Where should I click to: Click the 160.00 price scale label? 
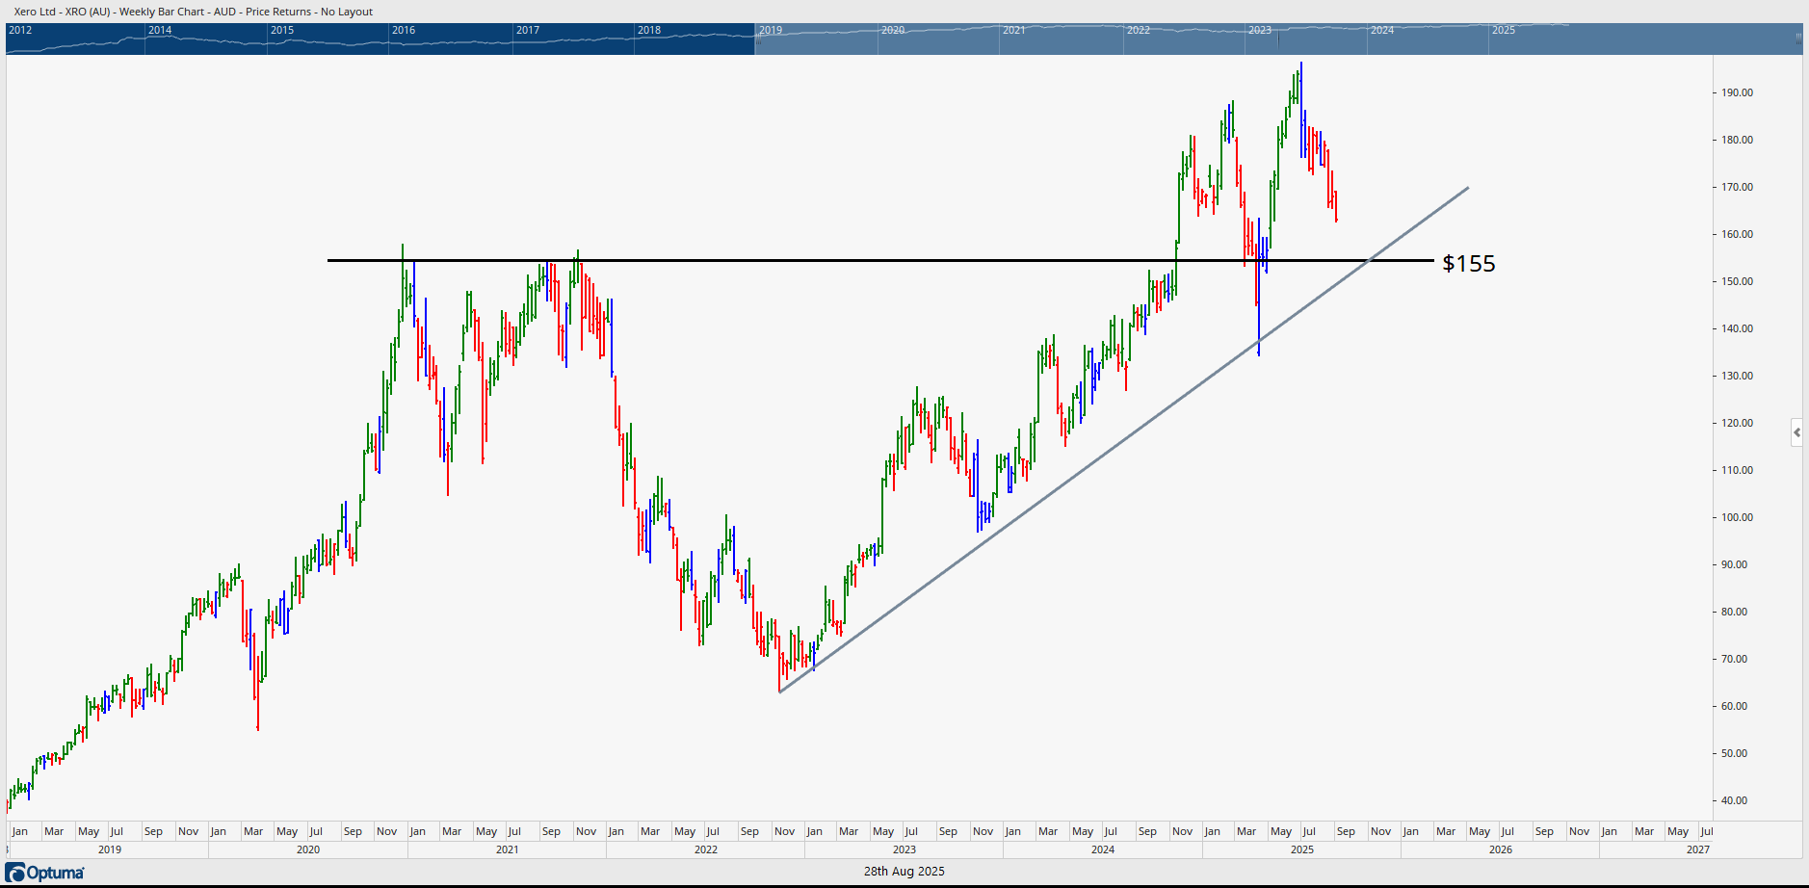tap(1738, 235)
